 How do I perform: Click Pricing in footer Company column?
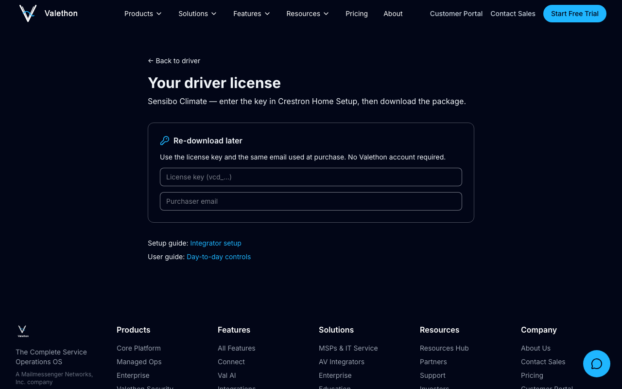tap(532, 375)
